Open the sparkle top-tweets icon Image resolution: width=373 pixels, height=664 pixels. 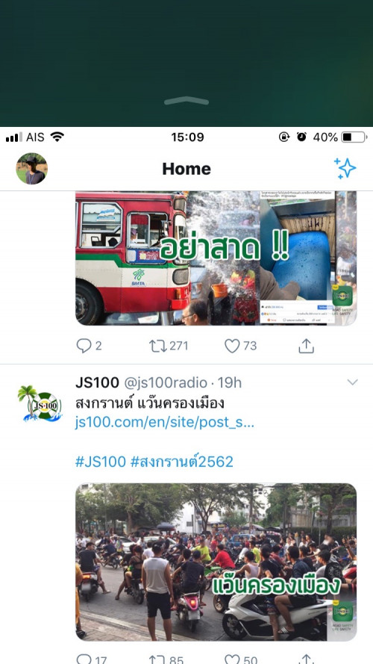pyautogui.click(x=345, y=169)
